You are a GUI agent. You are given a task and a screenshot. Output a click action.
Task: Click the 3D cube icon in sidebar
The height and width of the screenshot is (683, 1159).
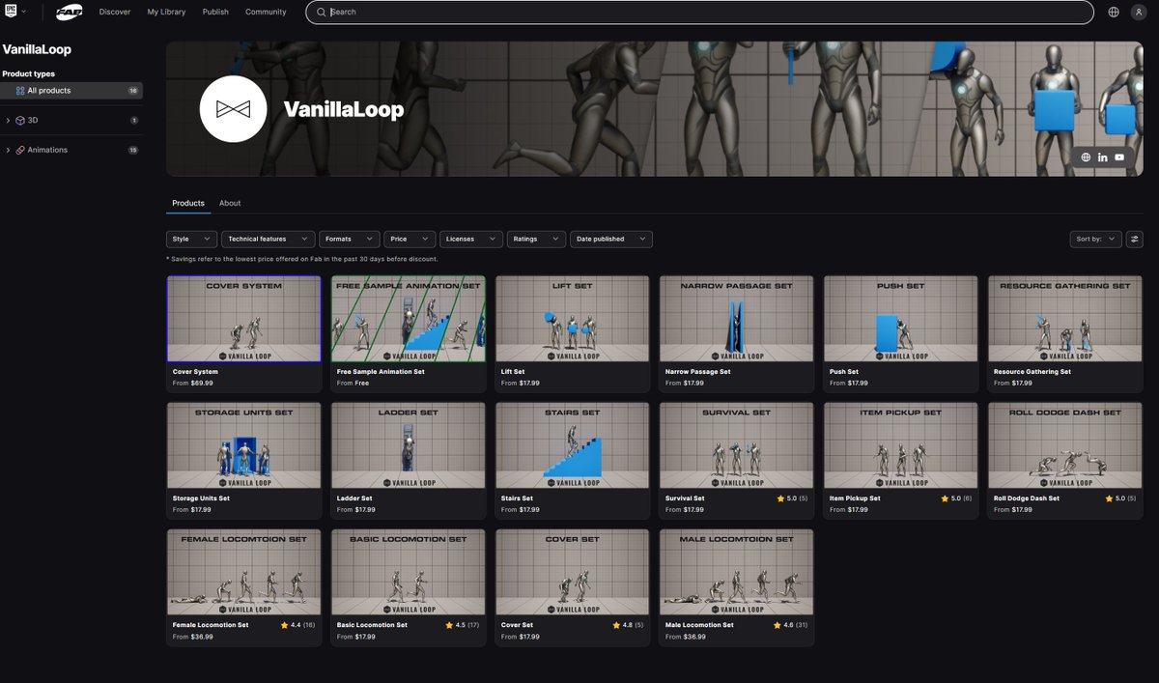(x=20, y=121)
